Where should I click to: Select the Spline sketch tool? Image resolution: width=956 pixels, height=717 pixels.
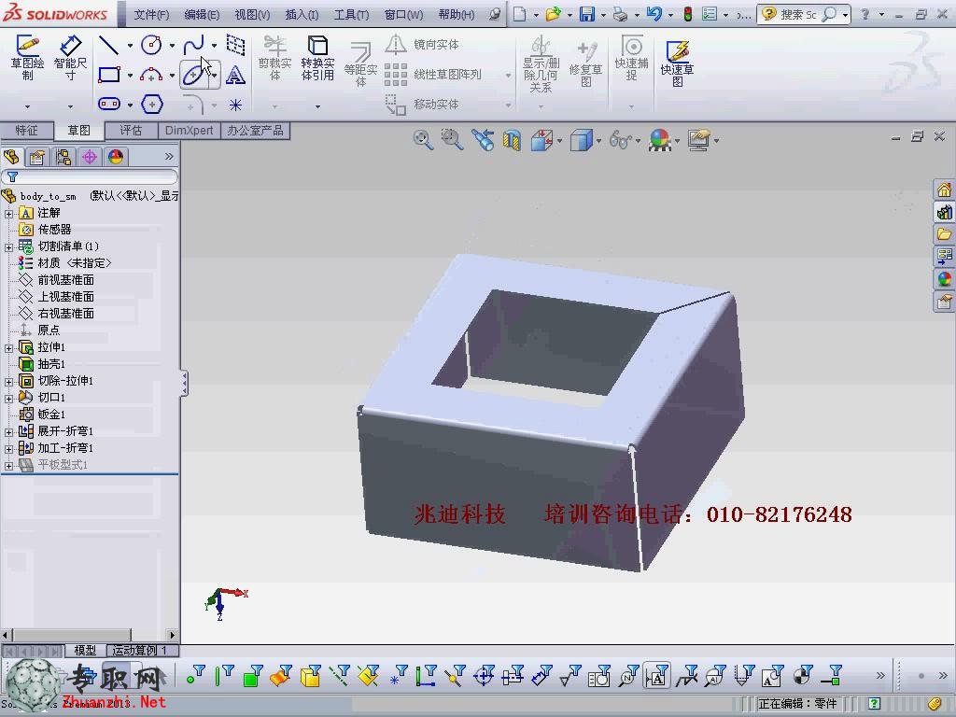194,45
